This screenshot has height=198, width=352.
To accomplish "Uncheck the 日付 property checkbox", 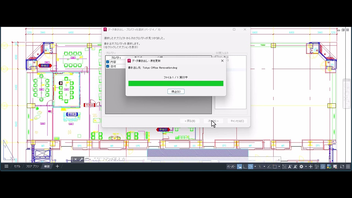I will pyautogui.click(x=108, y=66).
